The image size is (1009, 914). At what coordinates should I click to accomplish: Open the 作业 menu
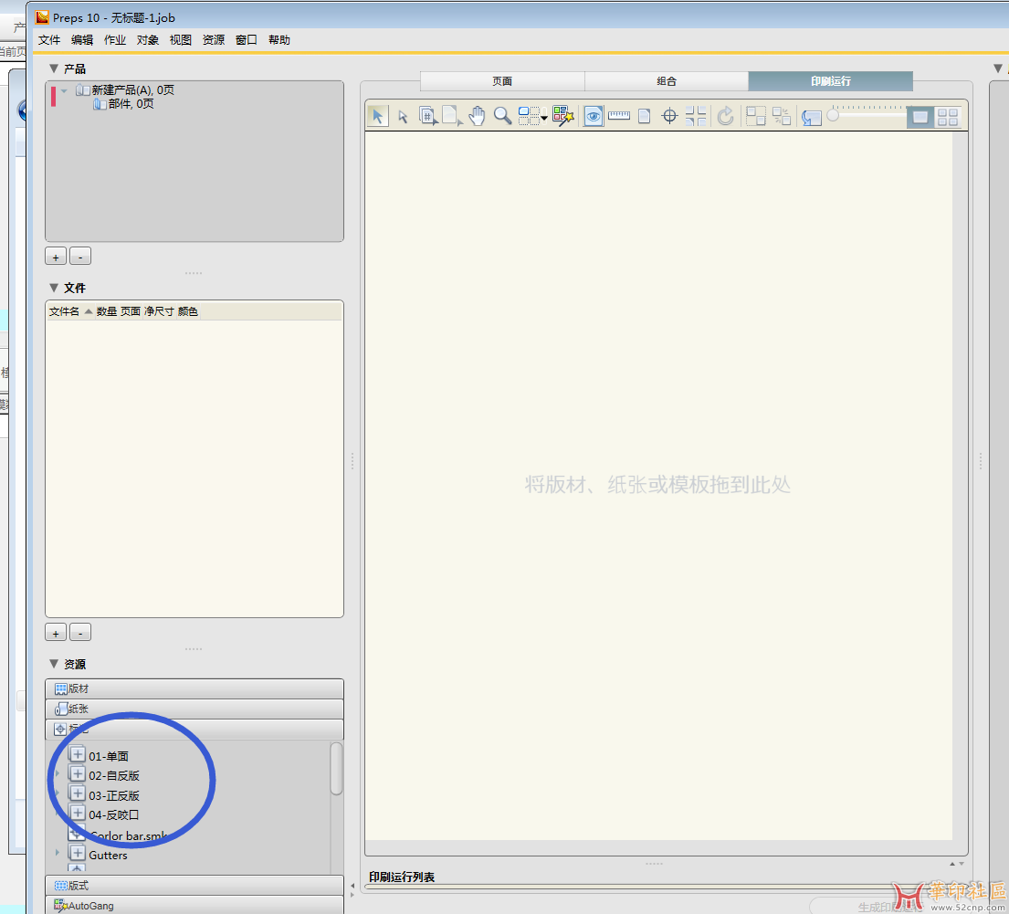tap(114, 40)
